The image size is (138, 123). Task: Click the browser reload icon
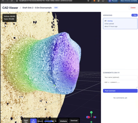12,1
